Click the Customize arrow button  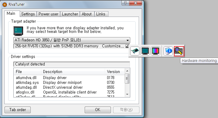point(127,46)
